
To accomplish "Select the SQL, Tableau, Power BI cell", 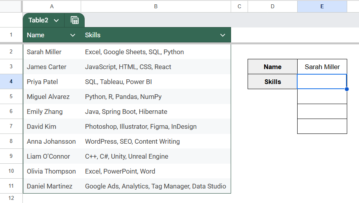I will tap(156, 82).
